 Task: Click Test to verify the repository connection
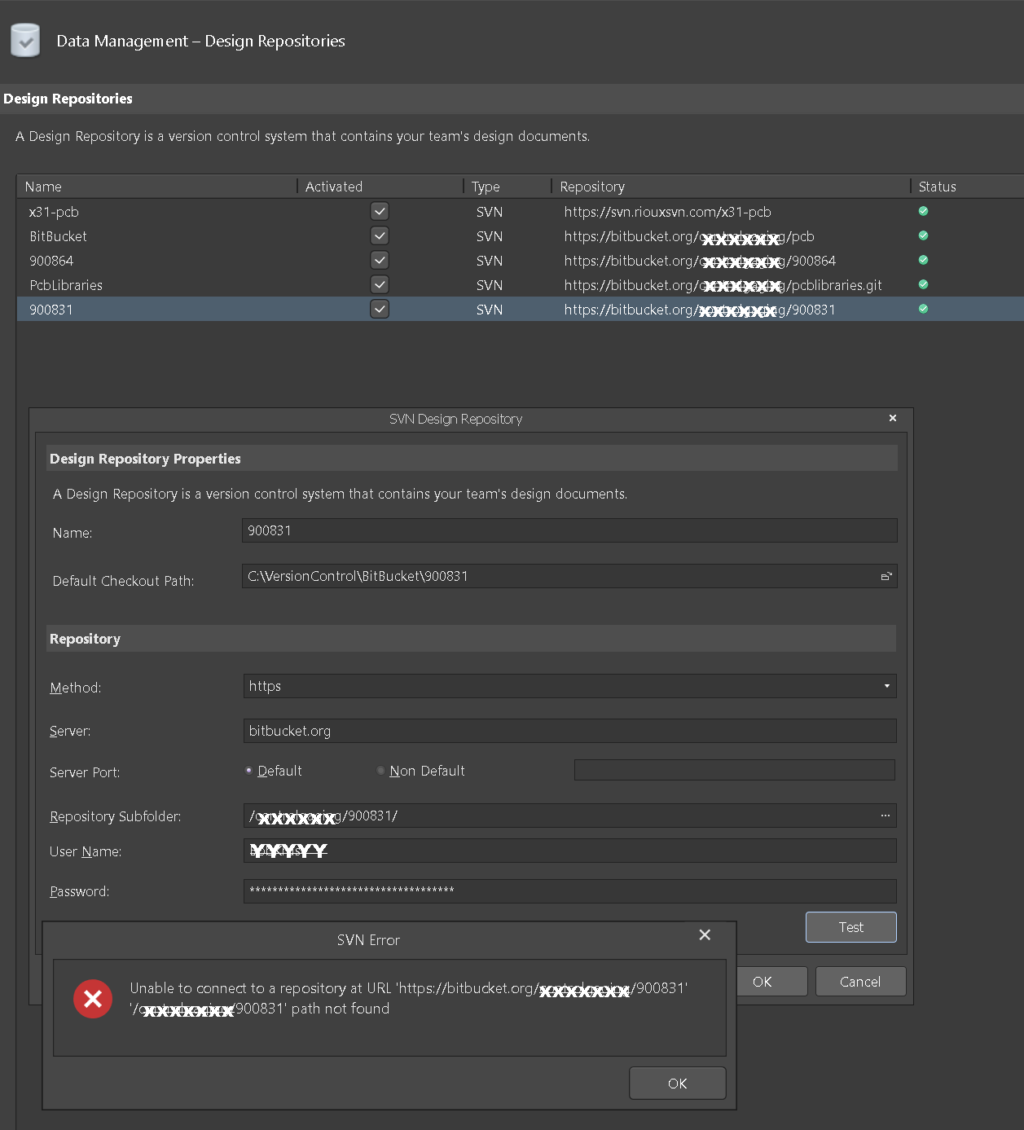[x=850, y=927]
